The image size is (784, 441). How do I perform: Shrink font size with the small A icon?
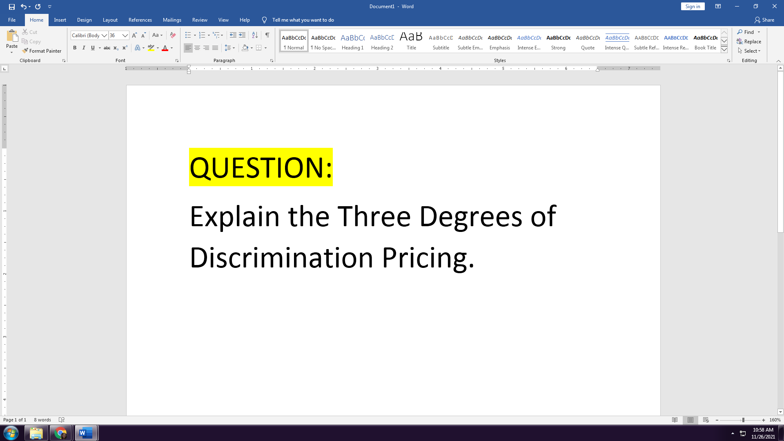point(143,36)
